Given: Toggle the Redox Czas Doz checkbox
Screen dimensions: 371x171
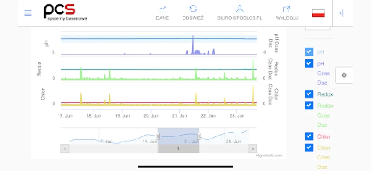Looking at the screenshot, I should [309, 106].
